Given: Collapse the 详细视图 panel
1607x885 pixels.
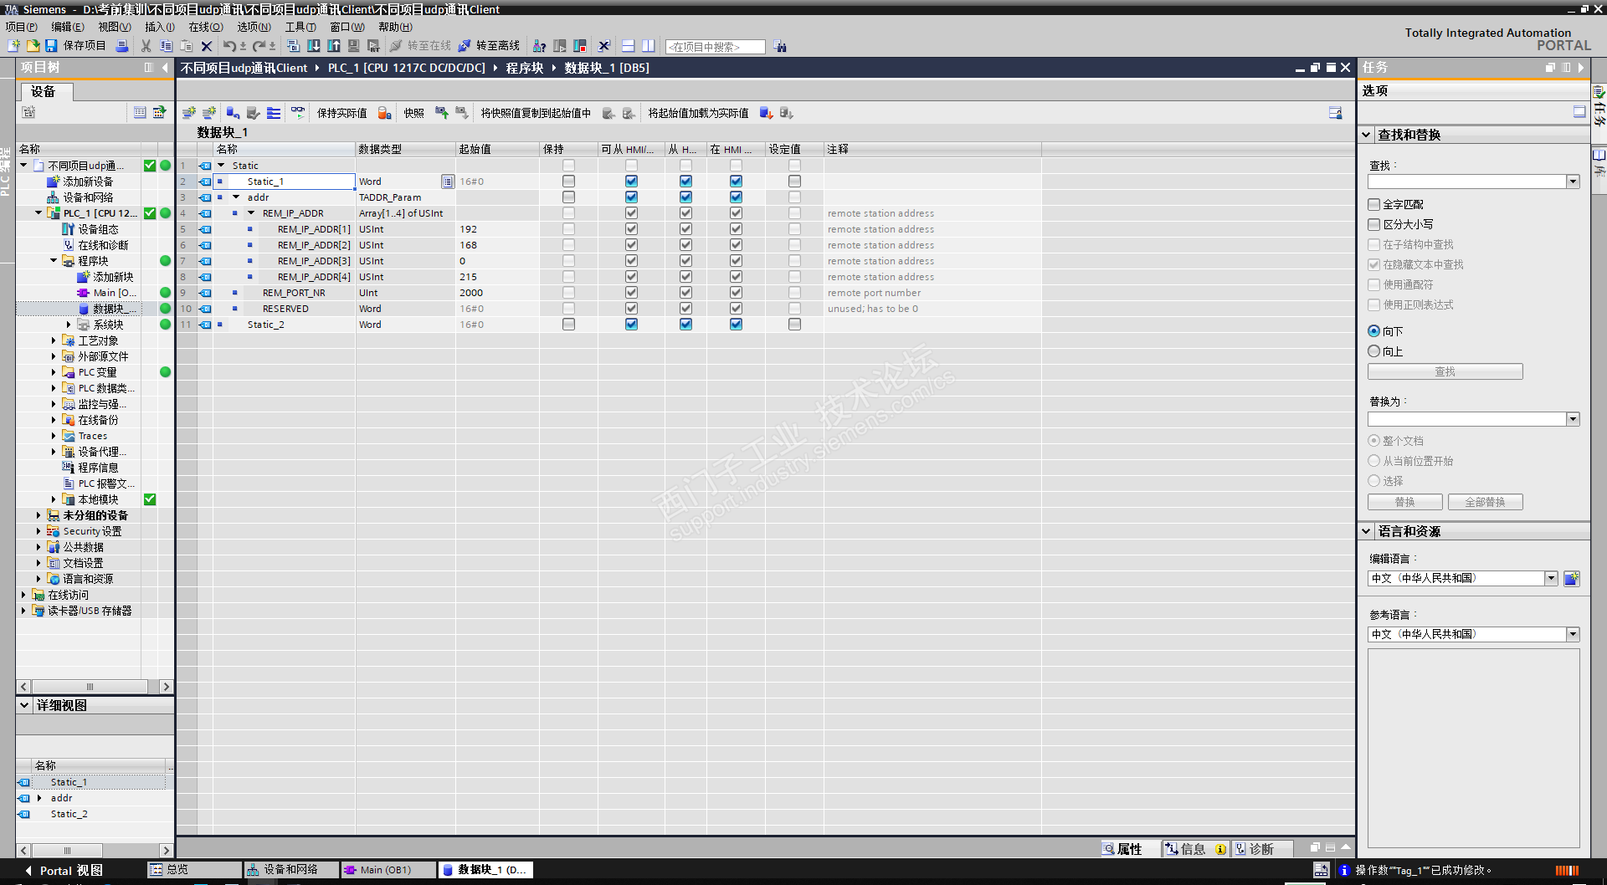Looking at the screenshot, I should 24,705.
